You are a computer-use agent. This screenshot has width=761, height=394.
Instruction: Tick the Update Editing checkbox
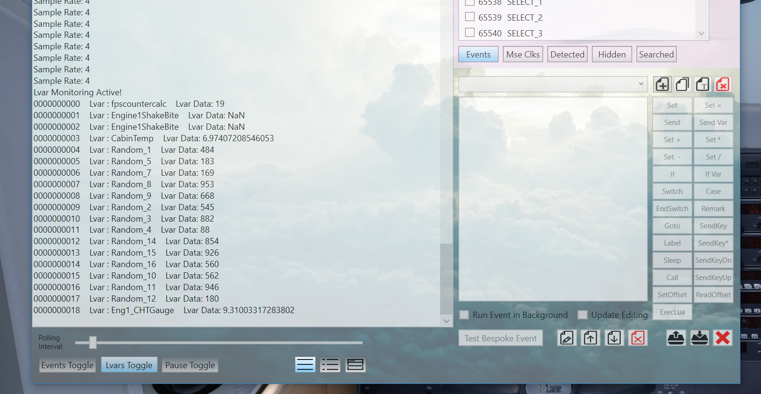pos(582,315)
